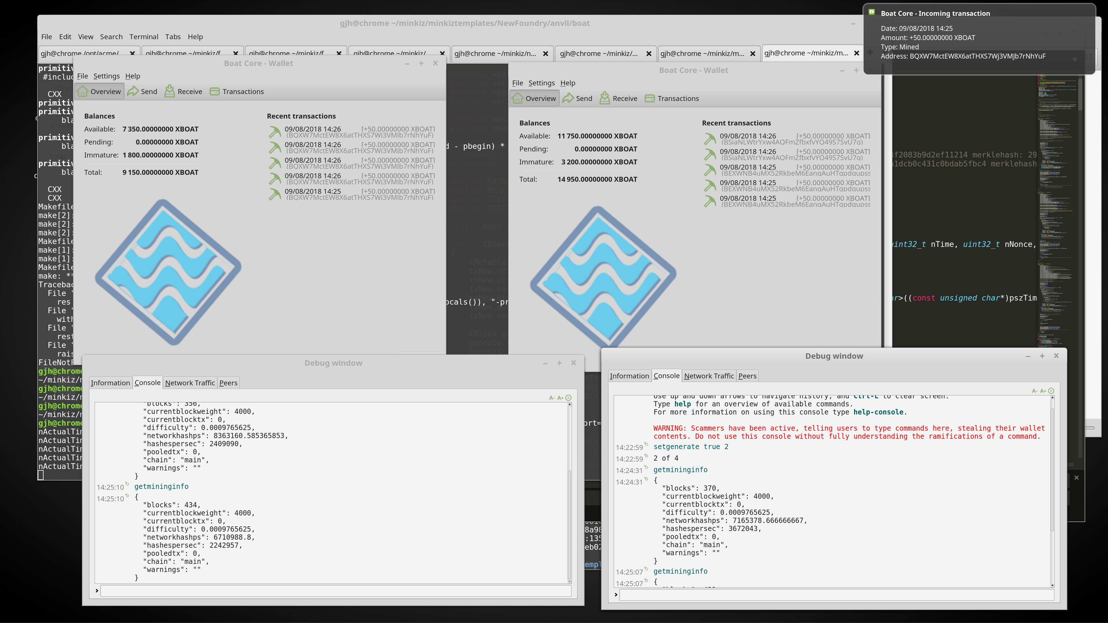Decrease console font size in right Debug window
This screenshot has height=623, width=1108.
point(1035,391)
